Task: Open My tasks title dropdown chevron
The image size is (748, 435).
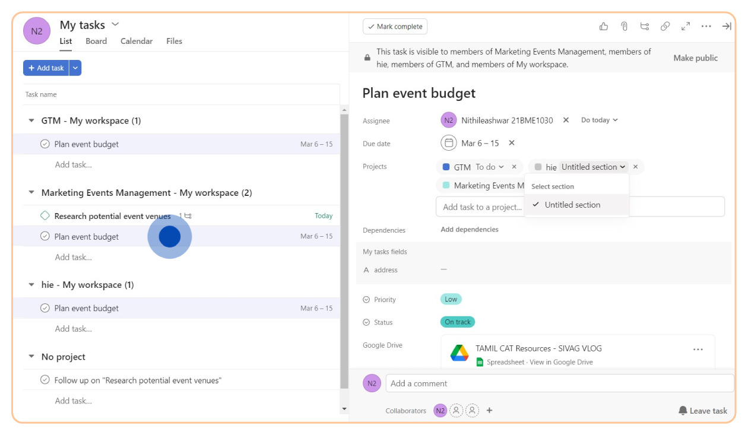Action: [115, 24]
